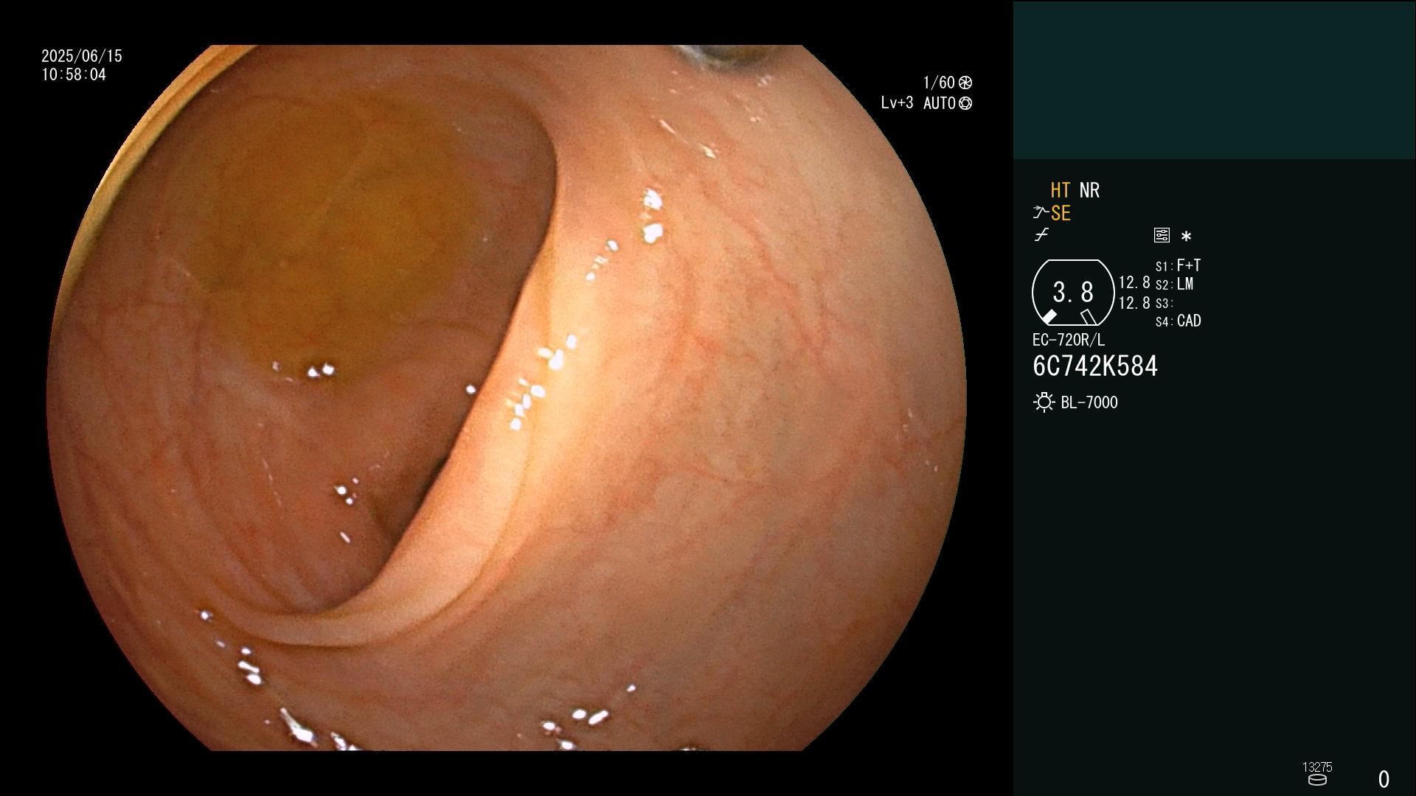1416x796 pixels.
Task: Click the Lv+3 brightness level text
Action: [x=897, y=103]
